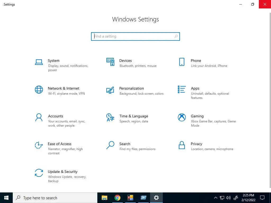Viewport: 271px width, 203px height.
Task: Click the Ease of Access icon
Action: pyautogui.click(x=39, y=145)
